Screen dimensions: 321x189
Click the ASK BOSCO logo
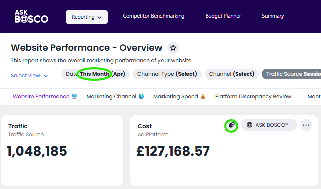click(31, 16)
